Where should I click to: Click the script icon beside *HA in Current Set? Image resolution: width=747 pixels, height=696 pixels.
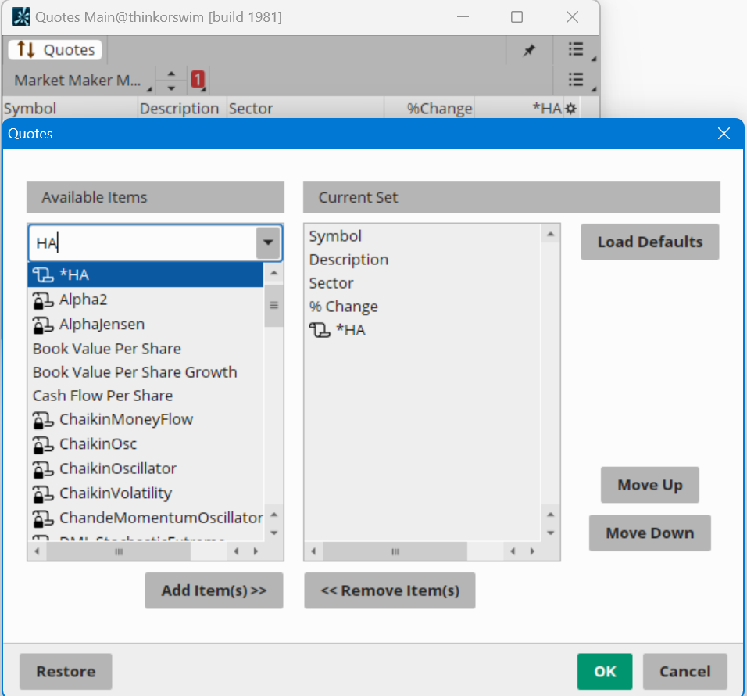pos(319,330)
